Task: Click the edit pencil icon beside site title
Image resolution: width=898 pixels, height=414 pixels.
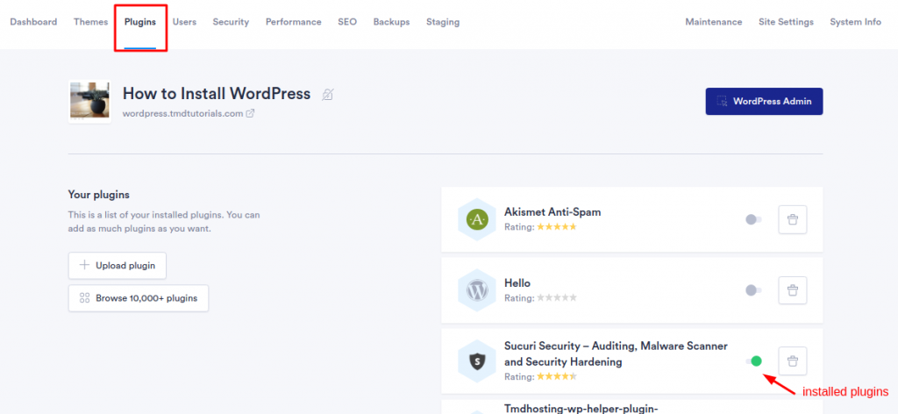Action: (x=327, y=95)
